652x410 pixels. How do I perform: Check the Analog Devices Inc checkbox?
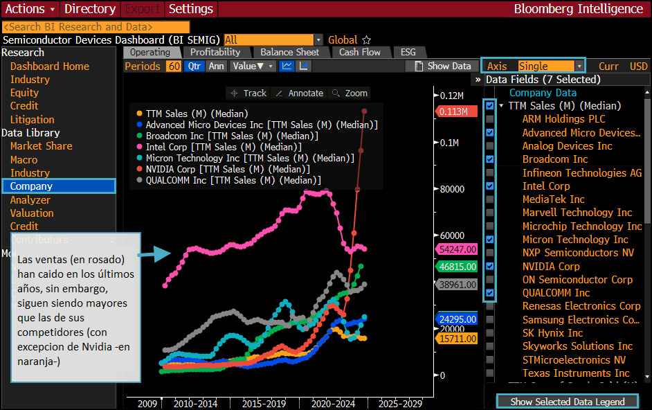pos(490,145)
